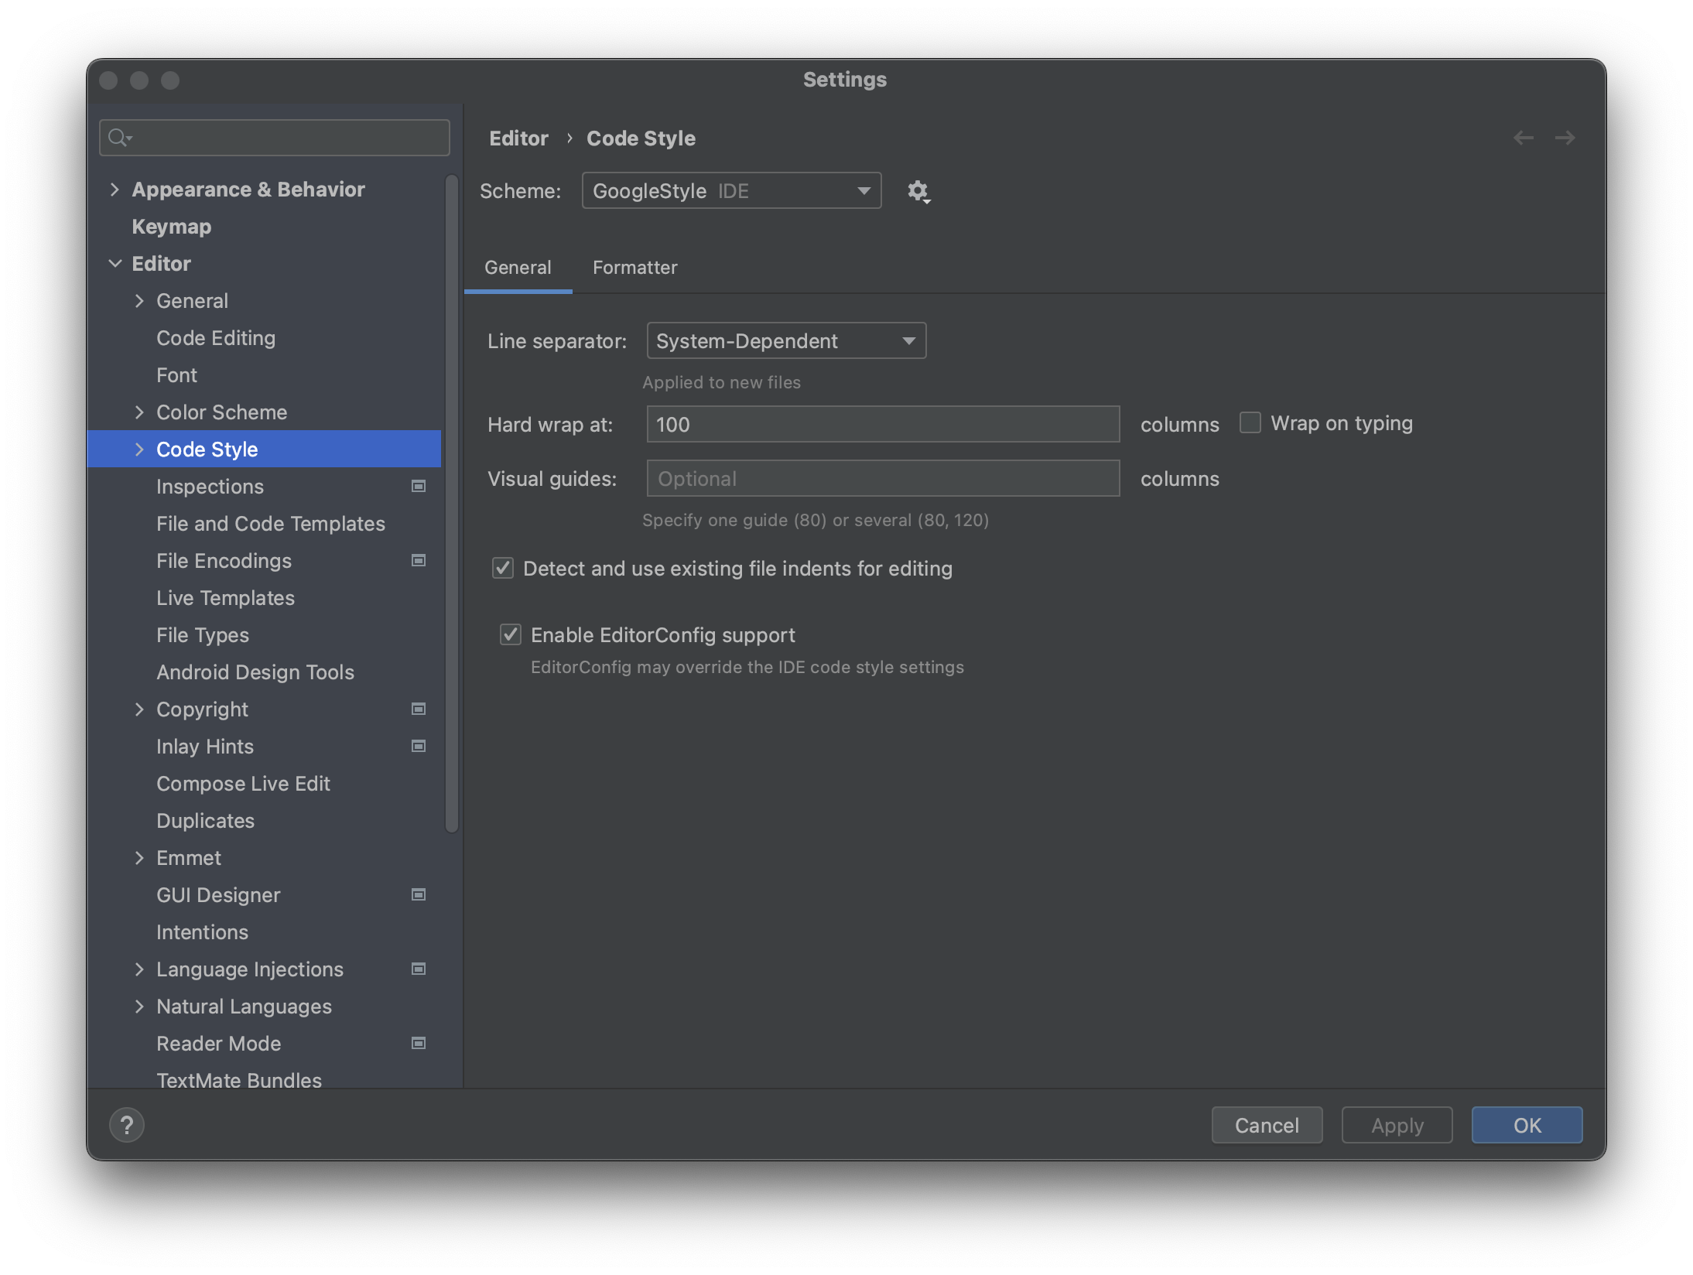Expand the General node under Editor
The width and height of the screenshot is (1693, 1275).
[x=139, y=300]
